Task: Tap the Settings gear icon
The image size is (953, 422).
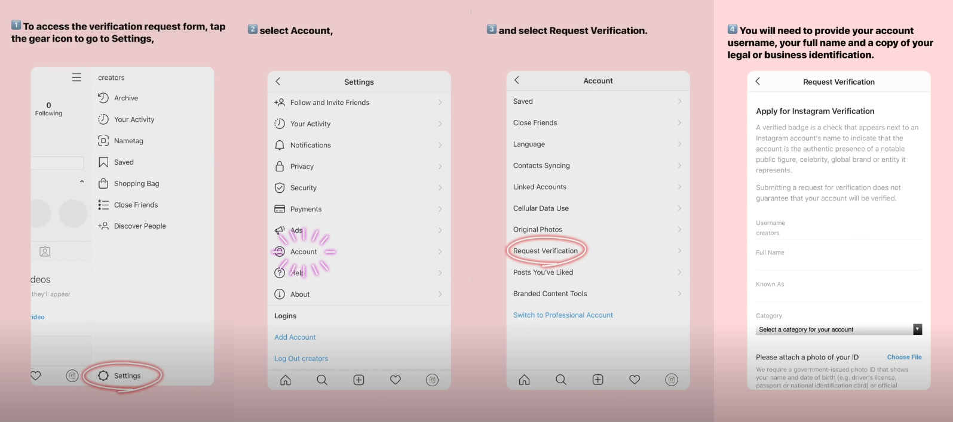Action: pos(103,375)
